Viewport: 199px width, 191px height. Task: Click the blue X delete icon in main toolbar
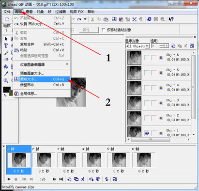point(134,19)
